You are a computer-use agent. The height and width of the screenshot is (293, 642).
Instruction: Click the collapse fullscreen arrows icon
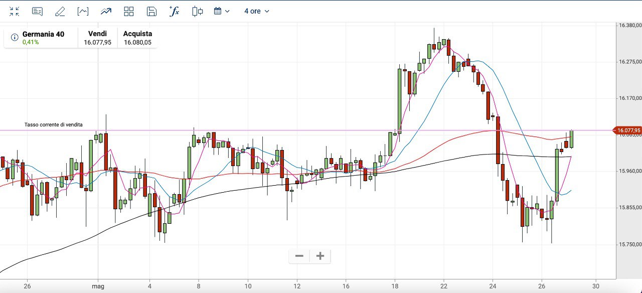(15, 11)
